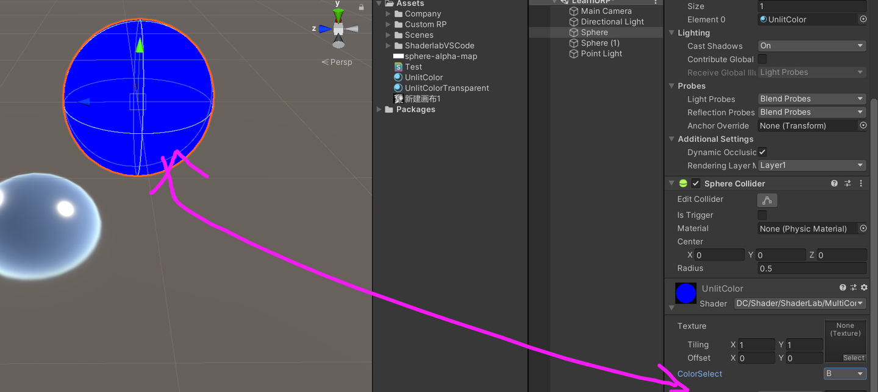Select the UnlitColorTransparent material asset
Viewport: 878px width, 392px height.
click(446, 88)
